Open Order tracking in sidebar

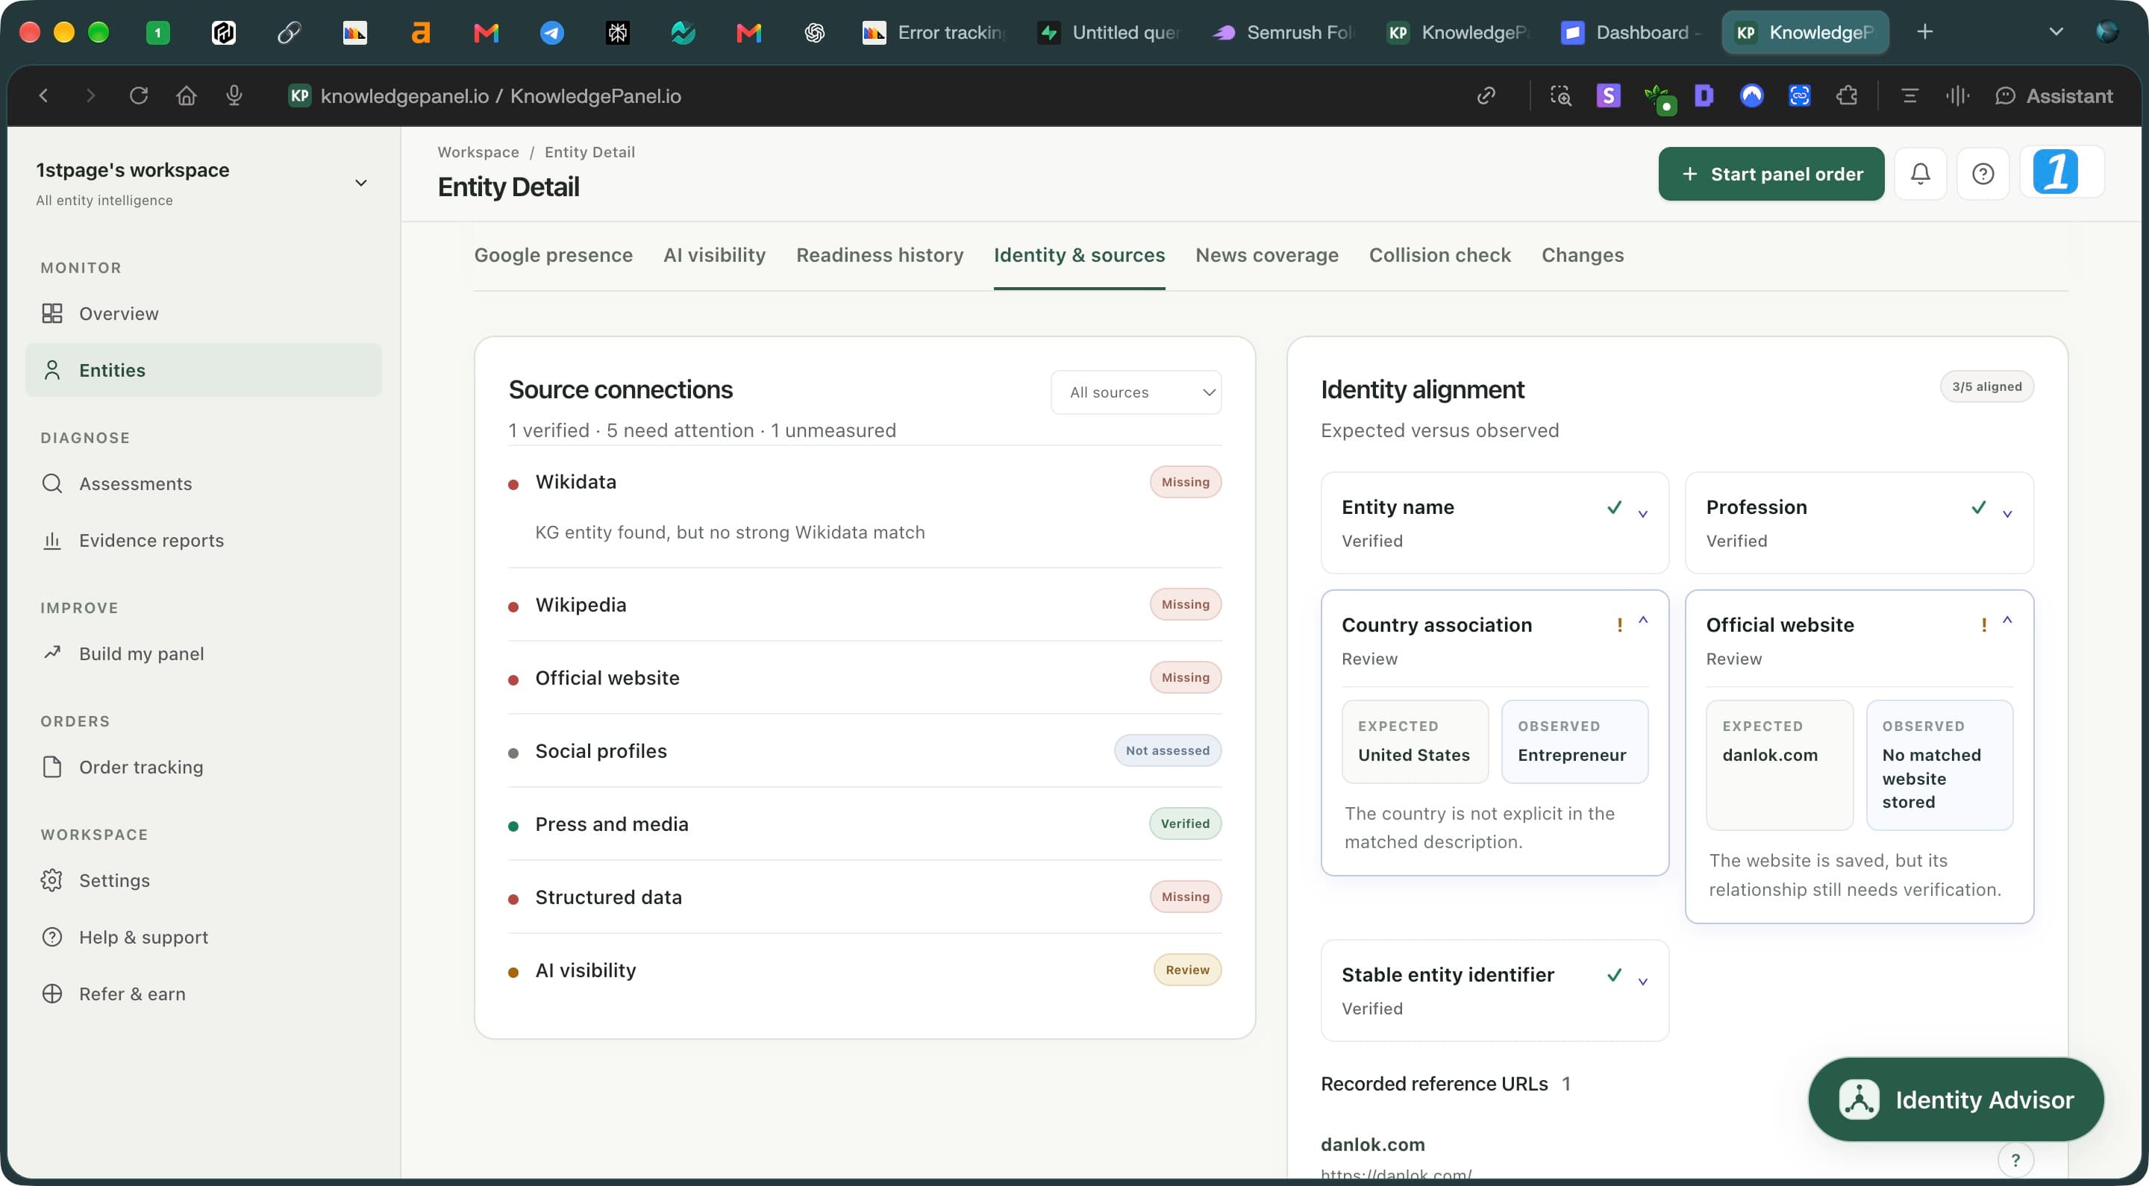click(x=204, y=768)
